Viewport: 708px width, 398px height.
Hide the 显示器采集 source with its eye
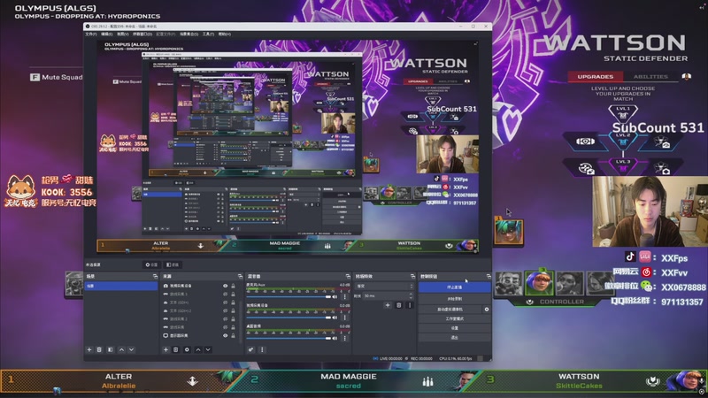225,336
